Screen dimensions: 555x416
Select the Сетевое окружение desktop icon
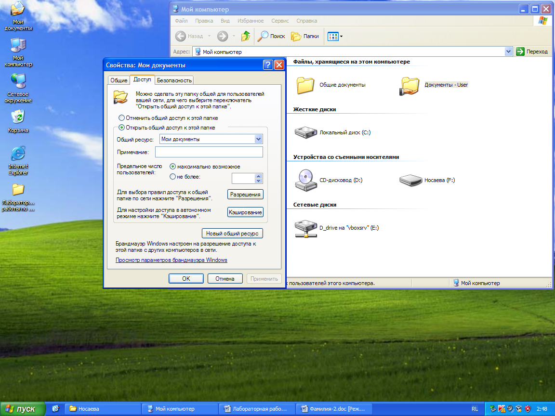click(18, 89)
